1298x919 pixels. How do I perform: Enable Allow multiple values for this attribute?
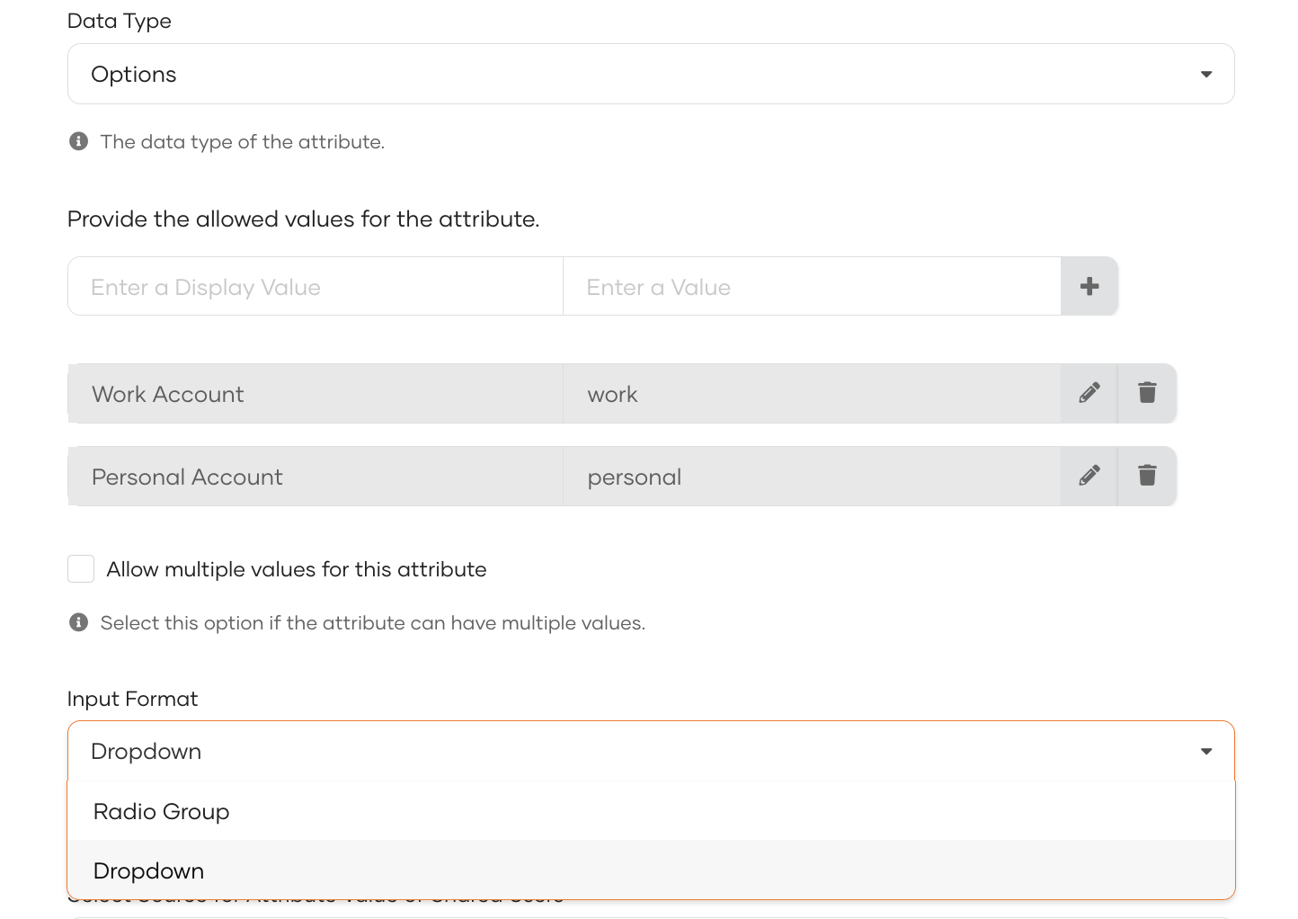click(x=81, y=569)
